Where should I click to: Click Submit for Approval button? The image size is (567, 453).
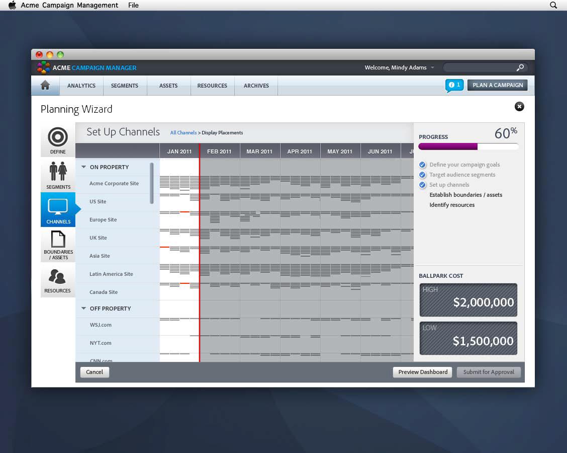pos(489,372)
